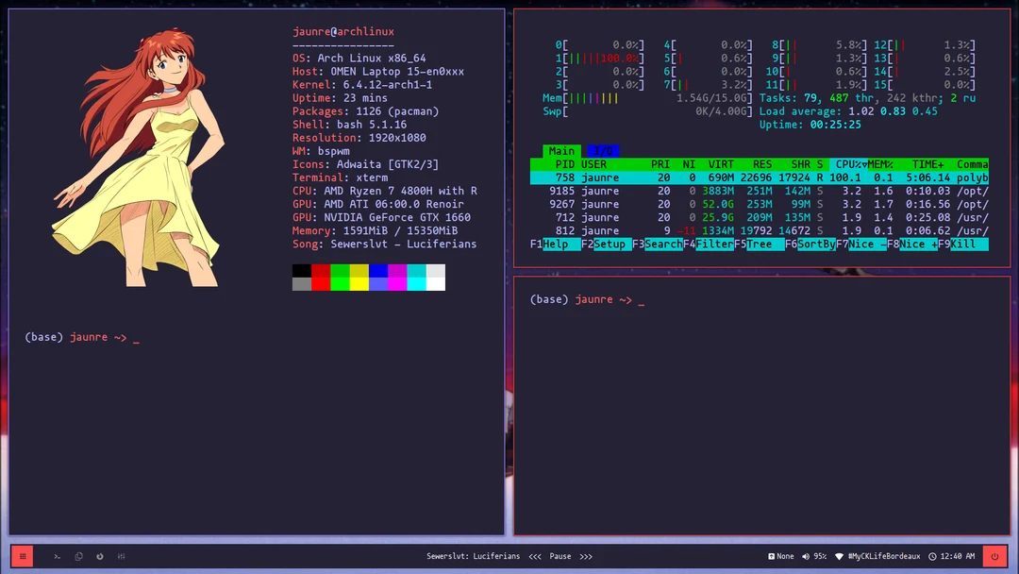Open the equalizer sliders taskbar icon

122,556
